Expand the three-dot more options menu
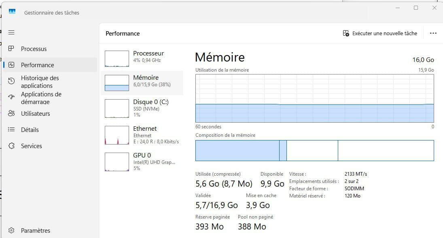Screen dimensions: 443x238 (433, 33)
